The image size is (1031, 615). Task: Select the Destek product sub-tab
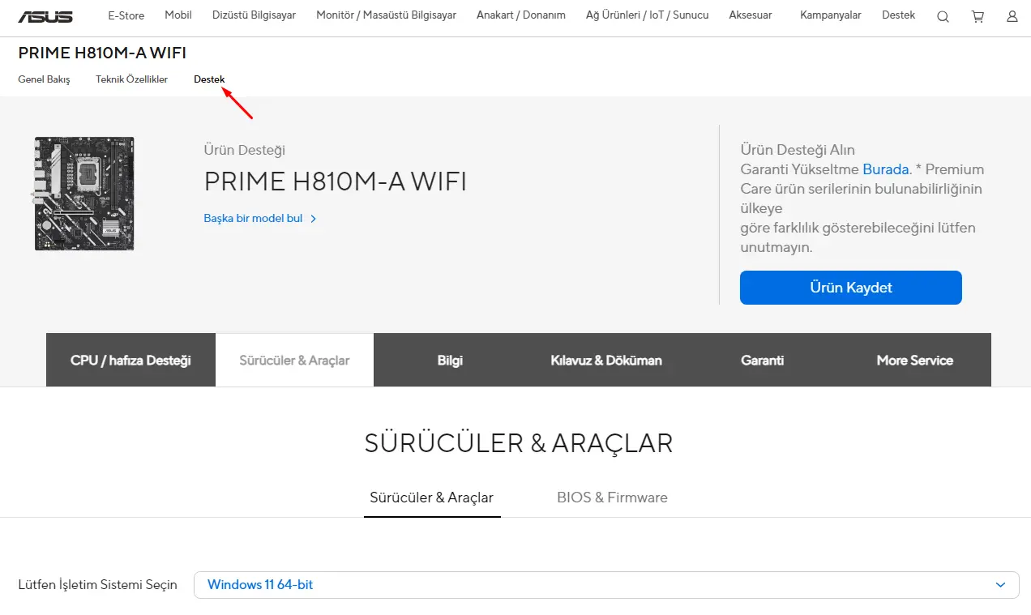coord(209,79)
